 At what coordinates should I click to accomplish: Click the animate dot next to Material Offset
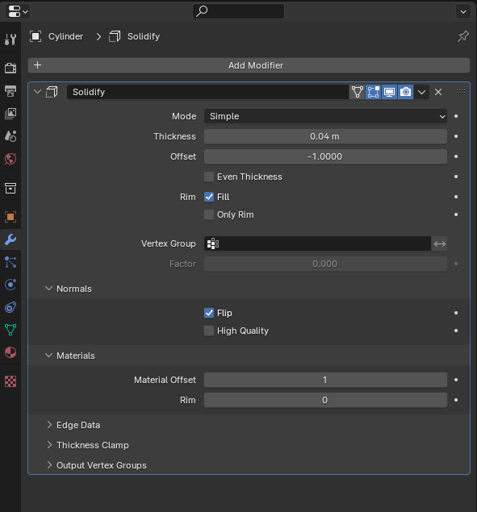456,380
